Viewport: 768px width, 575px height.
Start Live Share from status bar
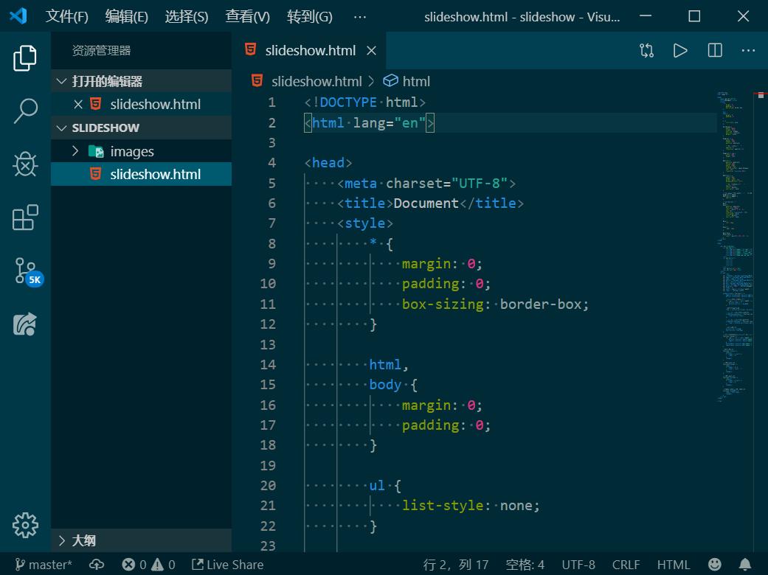click(x=227, y=565)
